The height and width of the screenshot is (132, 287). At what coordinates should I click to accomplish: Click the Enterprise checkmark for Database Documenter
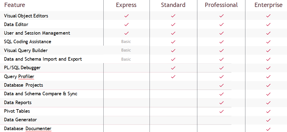coord(268,129)
